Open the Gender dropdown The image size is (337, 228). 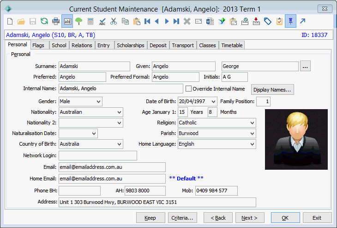(99, 101)
